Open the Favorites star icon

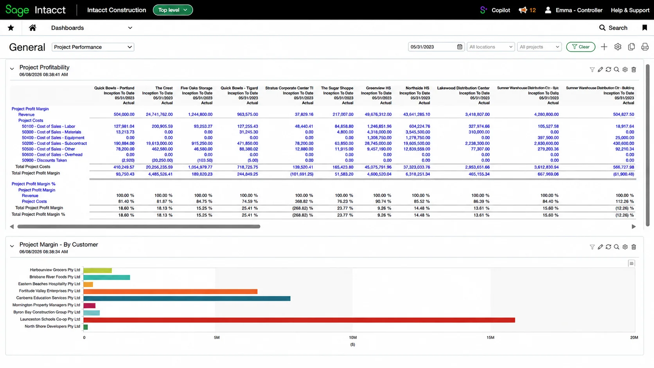pyautogui.click(x=11, y=28)
